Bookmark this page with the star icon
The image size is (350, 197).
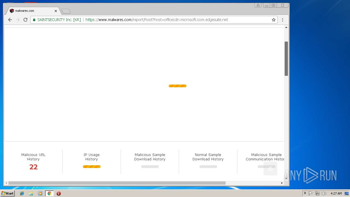pyautogui.click(x=273, y=20)
